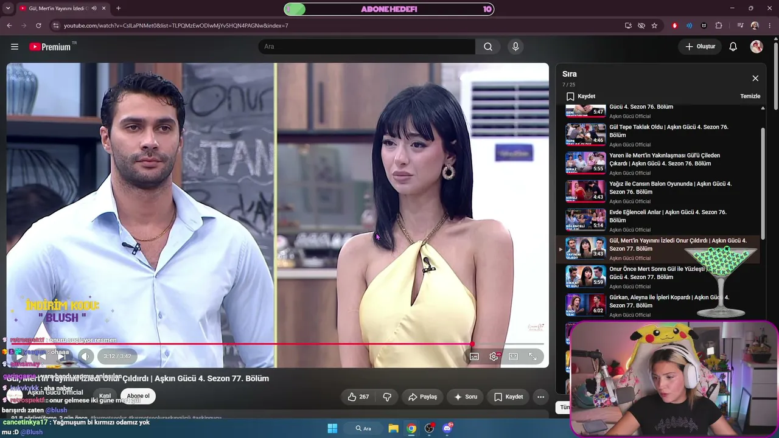Open File Explorer from the taskbar
The height and width of the screenshot is (438, 779).
point(394,428)
